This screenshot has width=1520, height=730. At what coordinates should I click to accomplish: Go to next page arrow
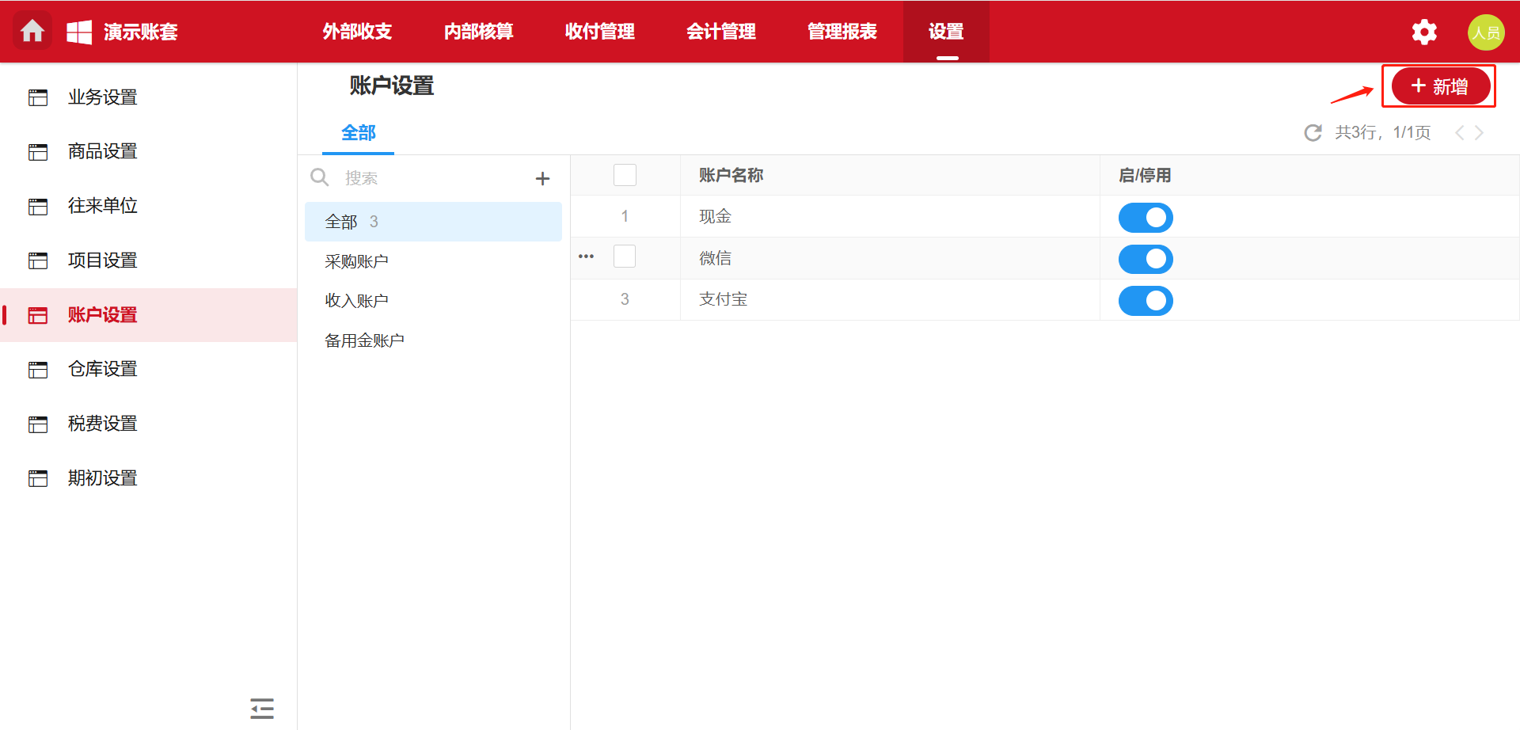pos(1479,133)
